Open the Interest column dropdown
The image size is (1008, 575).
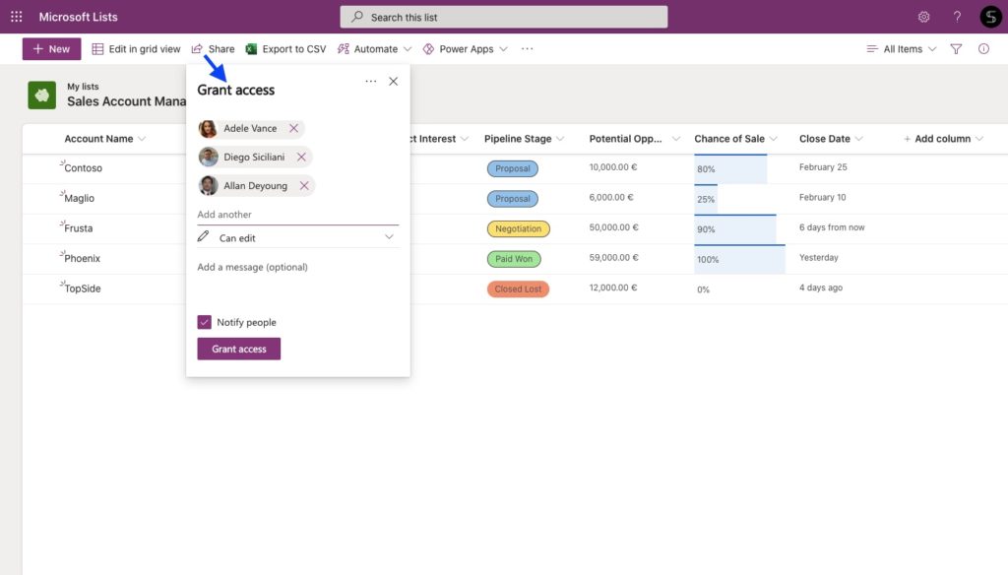(x=465, y=139)
